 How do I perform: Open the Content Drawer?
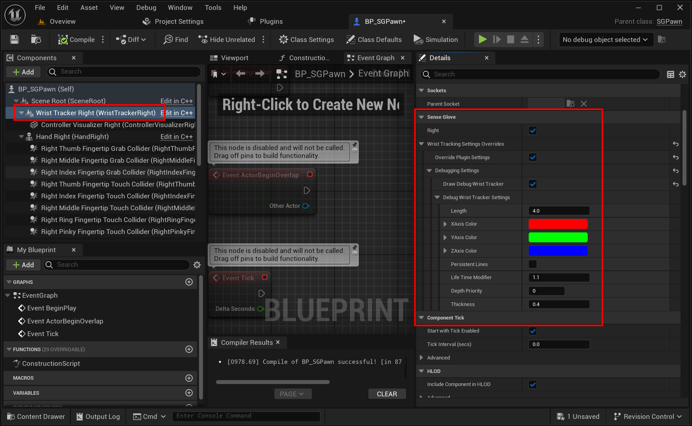click(36, 416)
